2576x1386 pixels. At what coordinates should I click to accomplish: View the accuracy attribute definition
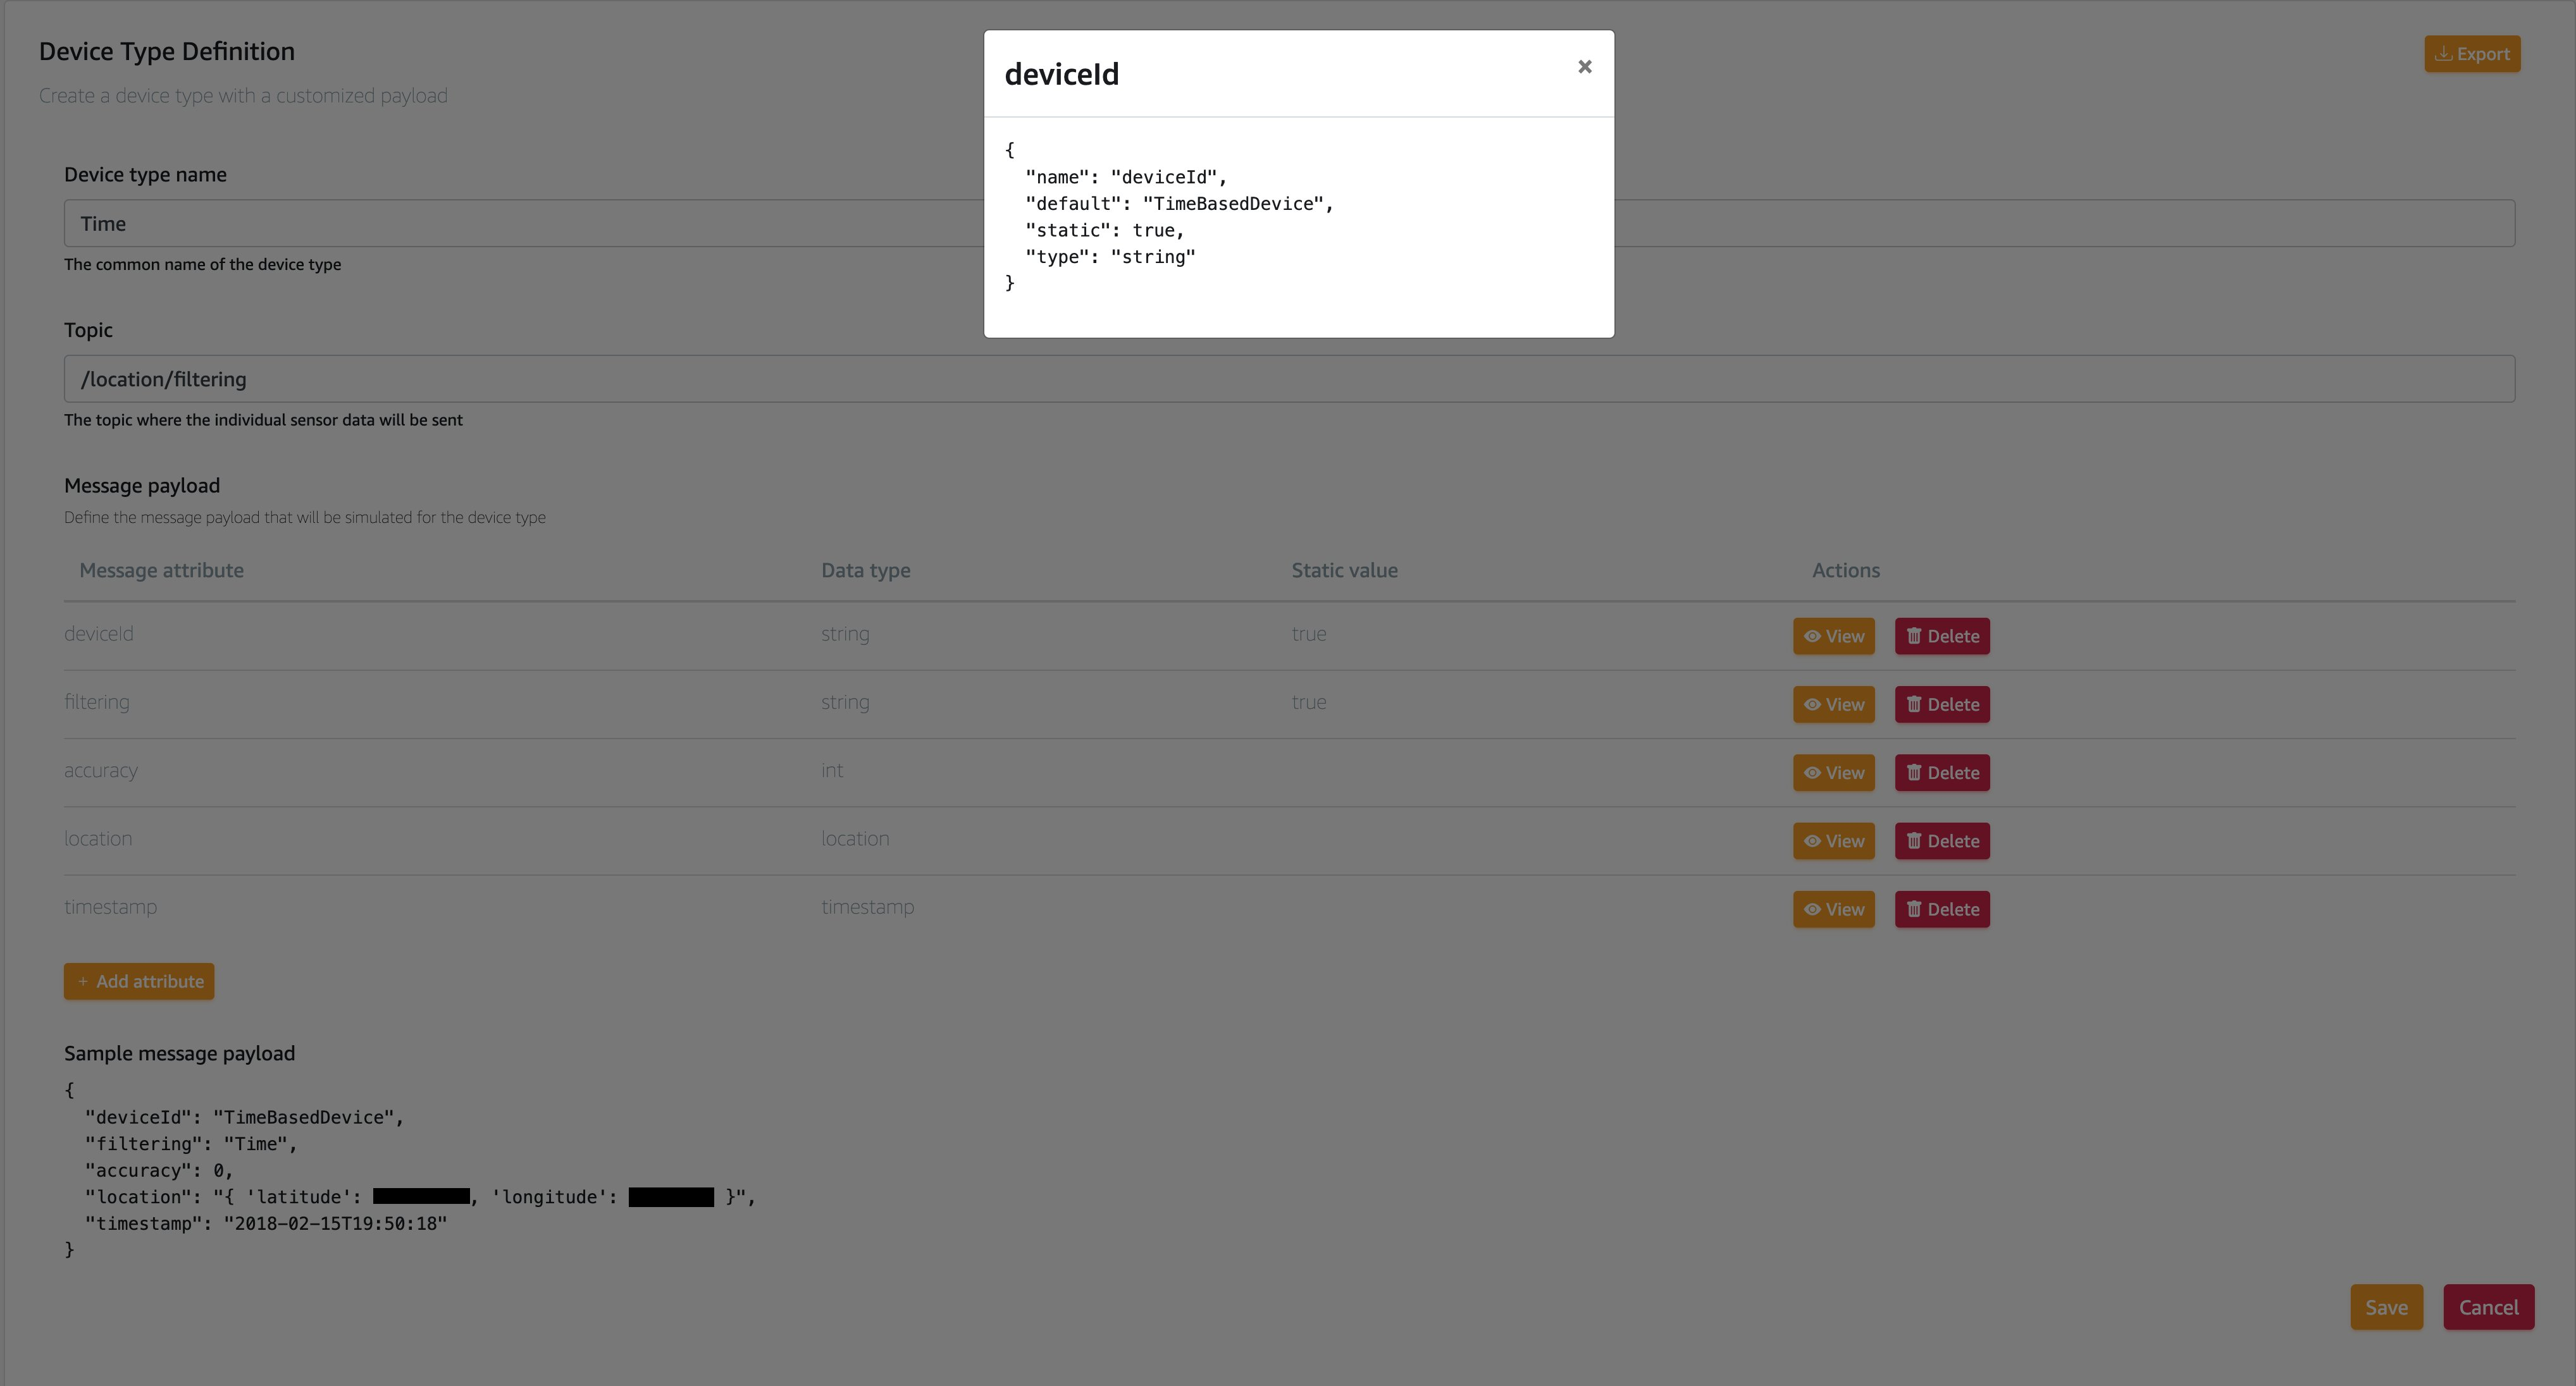(1833, 771)
